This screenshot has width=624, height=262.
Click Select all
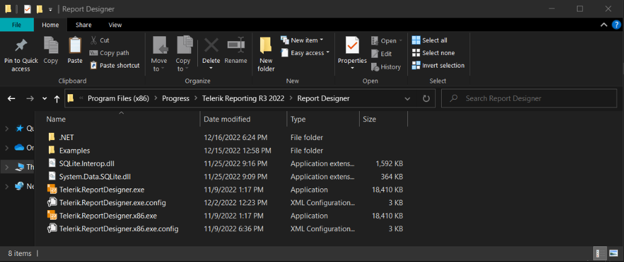430,40
